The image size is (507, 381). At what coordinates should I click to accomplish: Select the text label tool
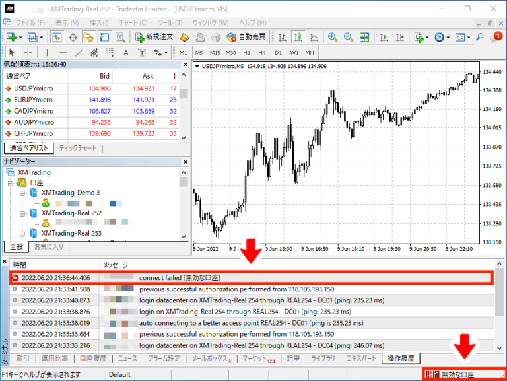(125, 53)
